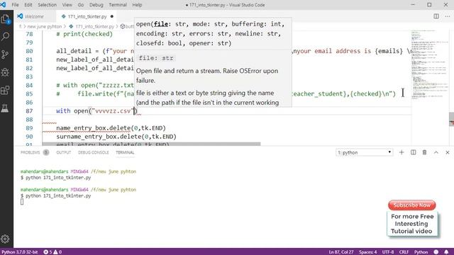The width and height of the screenshot is (454, 255).
Task: Open editor More Actions ellipsis
Action: click(448, 16)
